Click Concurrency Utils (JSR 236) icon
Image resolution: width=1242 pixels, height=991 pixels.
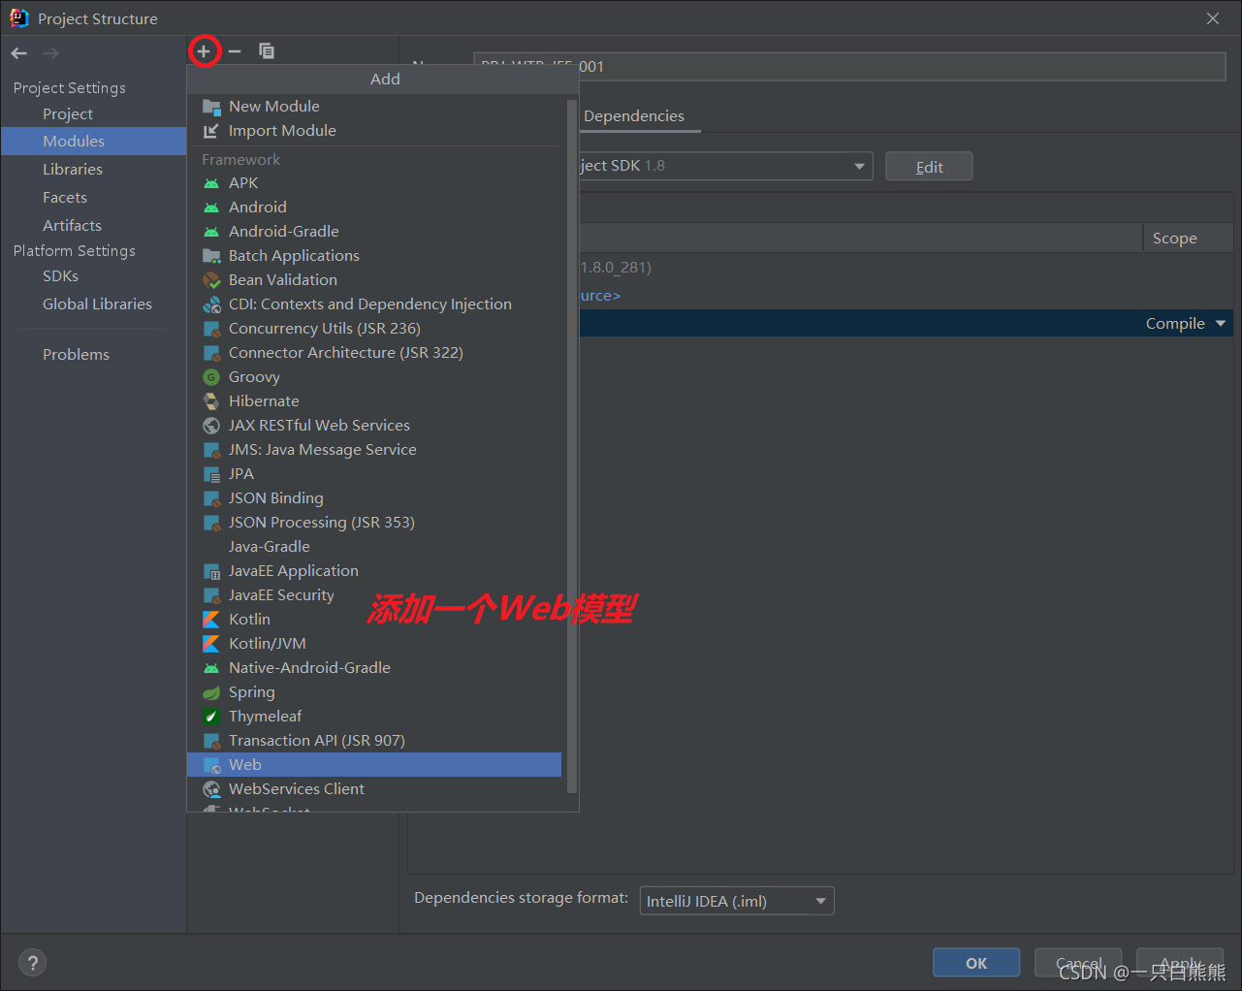(211, 329)
